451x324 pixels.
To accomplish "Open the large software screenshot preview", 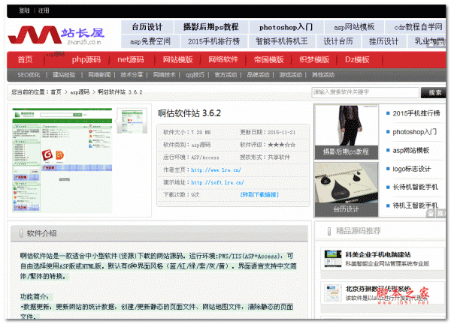I will click(62, 160).
